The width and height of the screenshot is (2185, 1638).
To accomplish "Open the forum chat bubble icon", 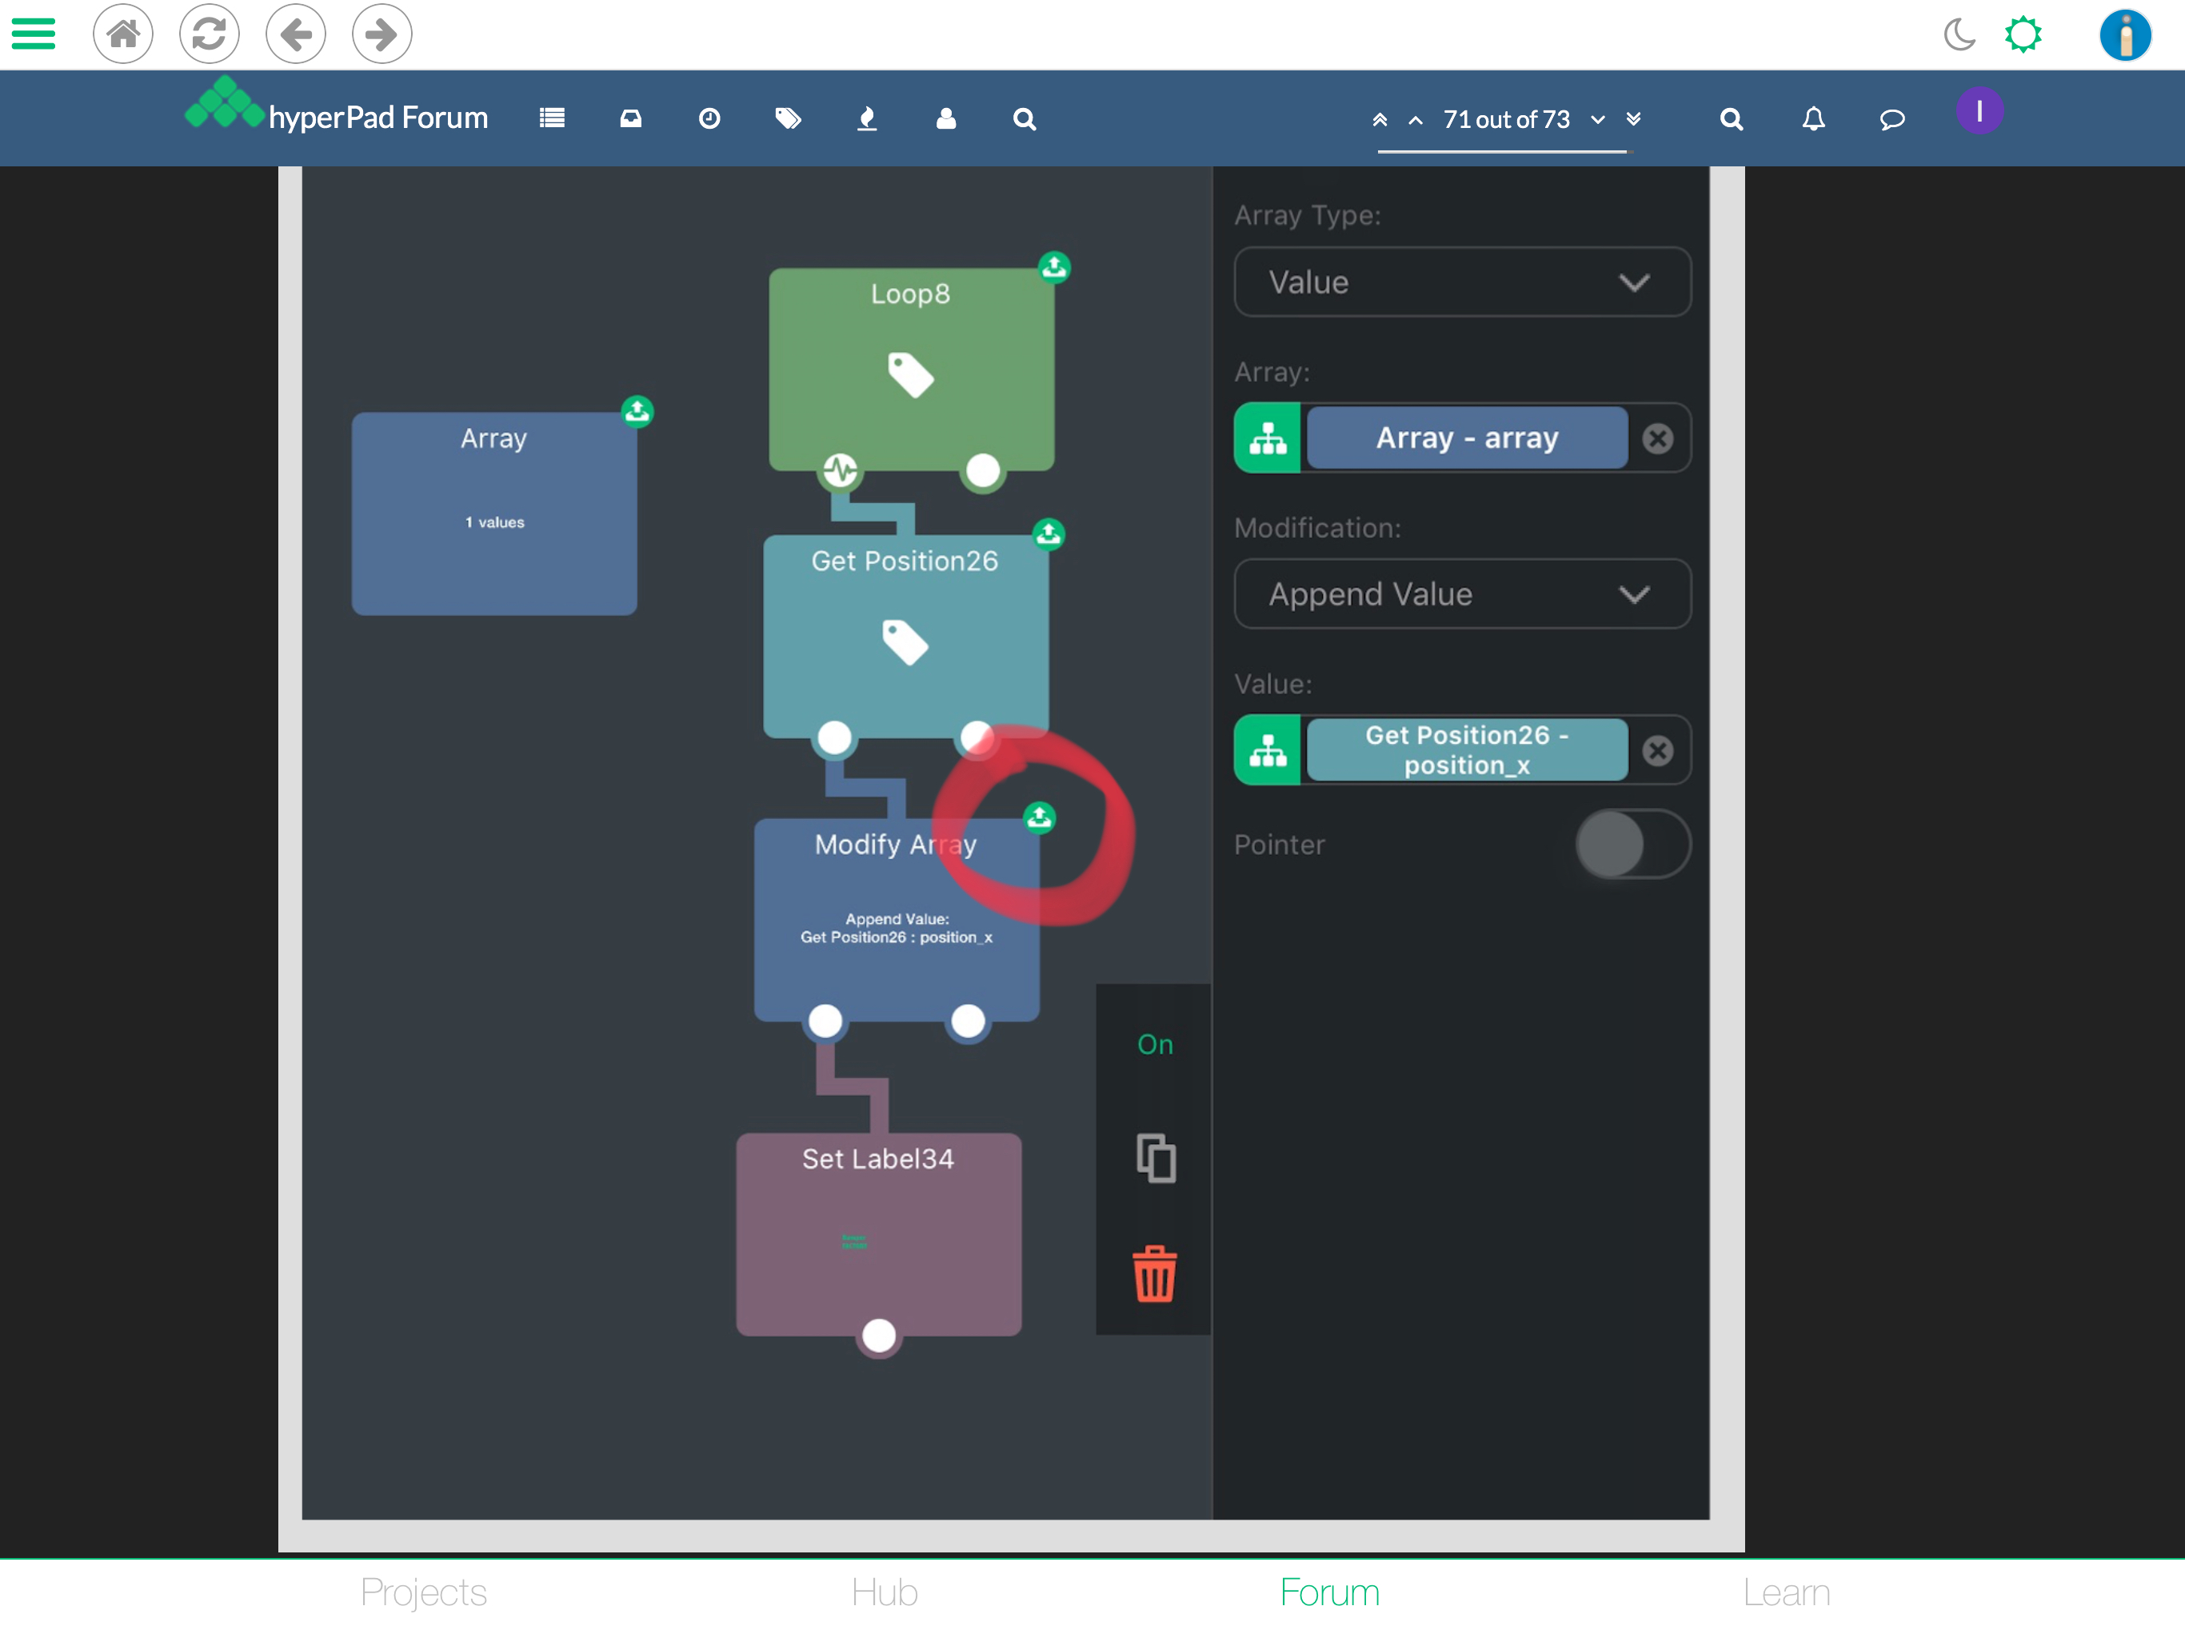I will (x=1891, y=119).
